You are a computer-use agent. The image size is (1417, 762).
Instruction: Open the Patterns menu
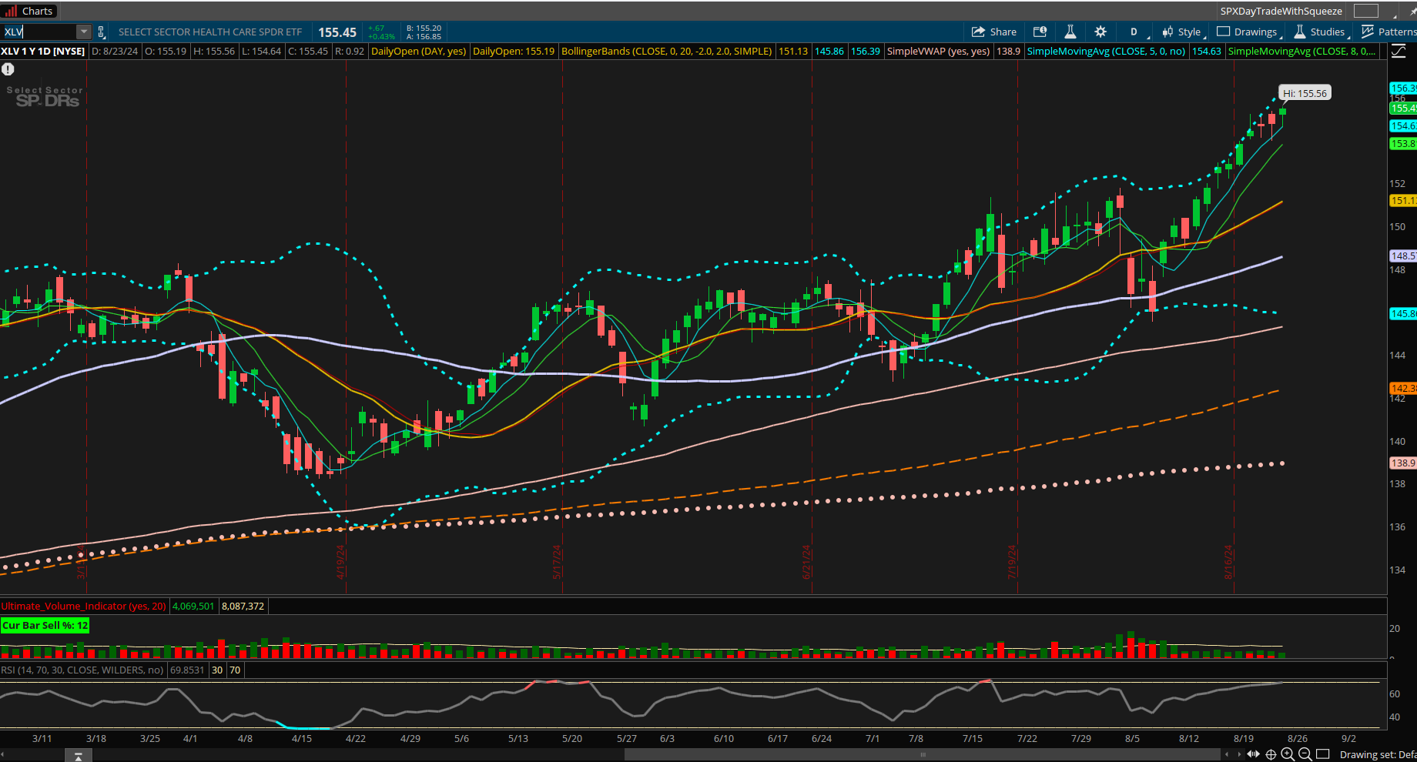(x=1389, y=32)
